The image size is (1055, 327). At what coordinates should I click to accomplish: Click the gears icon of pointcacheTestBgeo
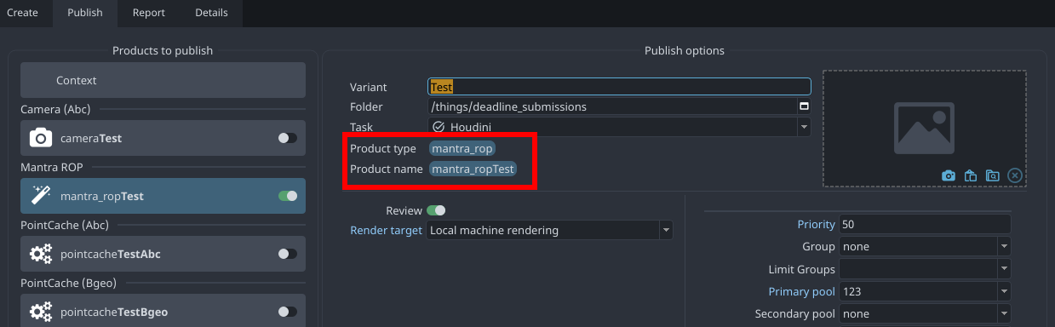pyautogui.click(x=41, y=312)
